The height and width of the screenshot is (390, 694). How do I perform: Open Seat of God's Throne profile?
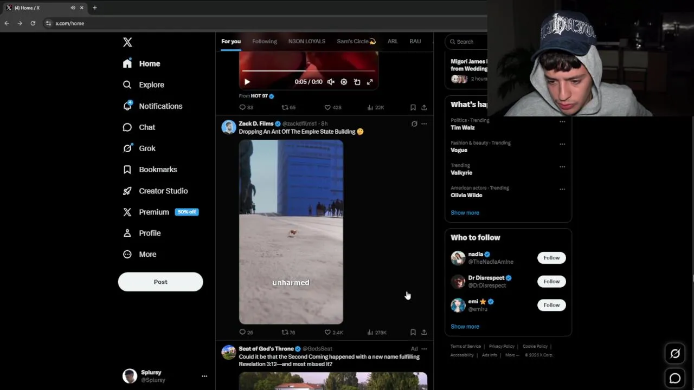click(x=229, y=352)
